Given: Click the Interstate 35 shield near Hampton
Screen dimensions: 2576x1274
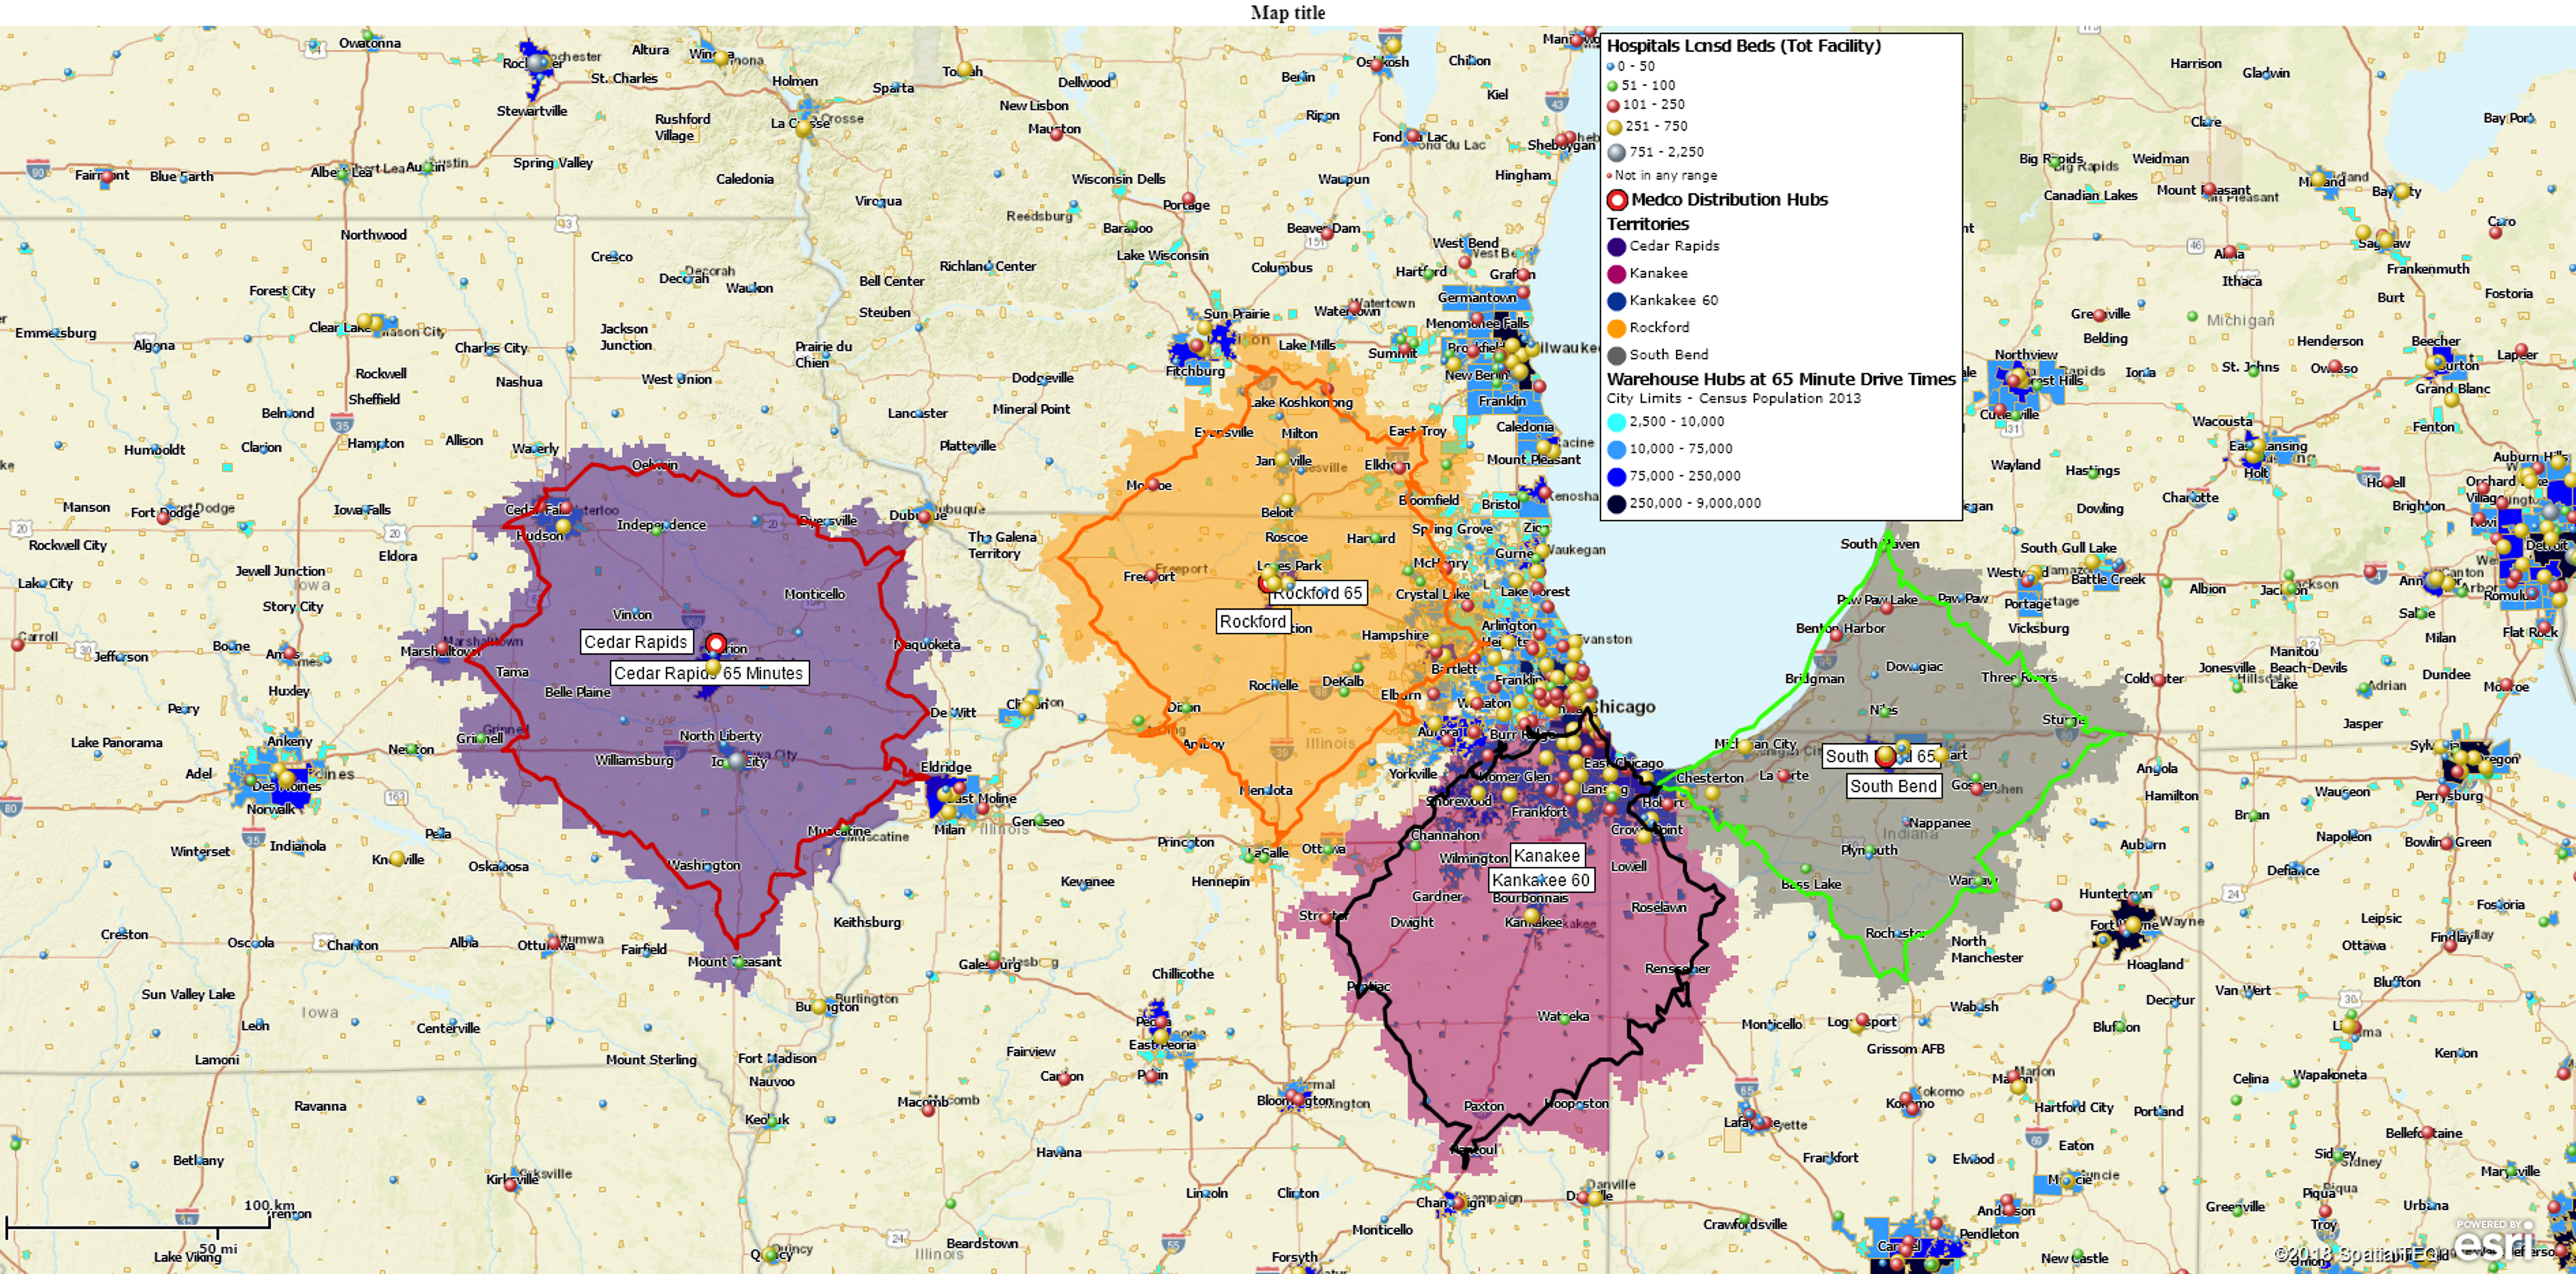Looking at the screenshot, I should [x=342, y=423].
